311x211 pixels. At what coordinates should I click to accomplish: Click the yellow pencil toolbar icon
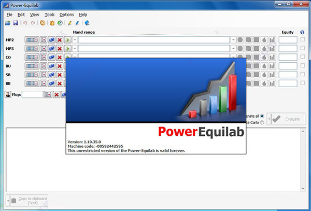69,23
